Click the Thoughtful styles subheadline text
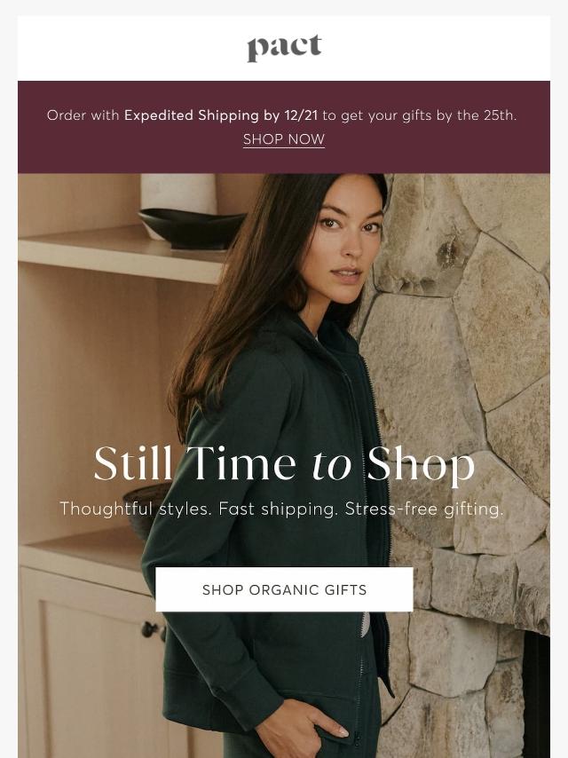The image size is (568, 758). click(x=282, y=509)
